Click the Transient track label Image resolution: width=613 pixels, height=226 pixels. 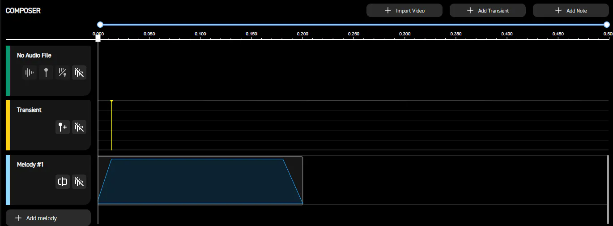[29, 110]
